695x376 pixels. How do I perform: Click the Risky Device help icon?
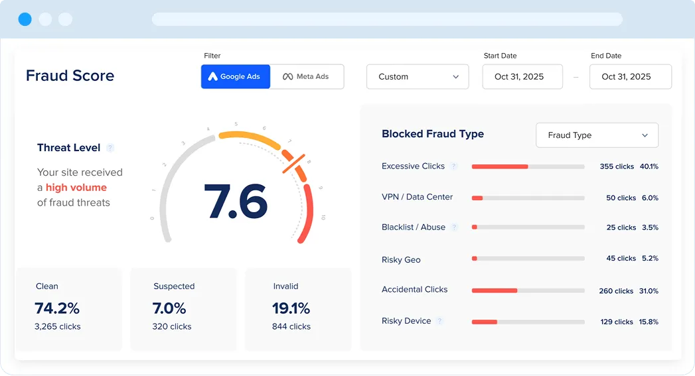439,321
